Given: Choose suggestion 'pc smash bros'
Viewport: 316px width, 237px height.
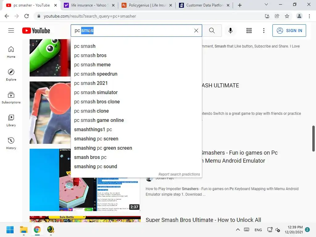Looking at the screenshot, I should pos(136,56).
